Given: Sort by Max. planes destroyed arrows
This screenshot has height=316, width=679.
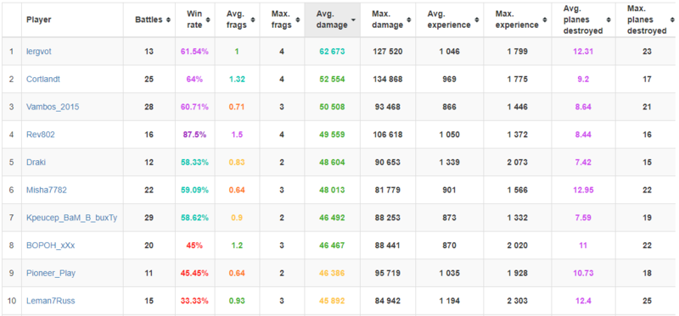Looking at the screenshot, I should 672,19.
